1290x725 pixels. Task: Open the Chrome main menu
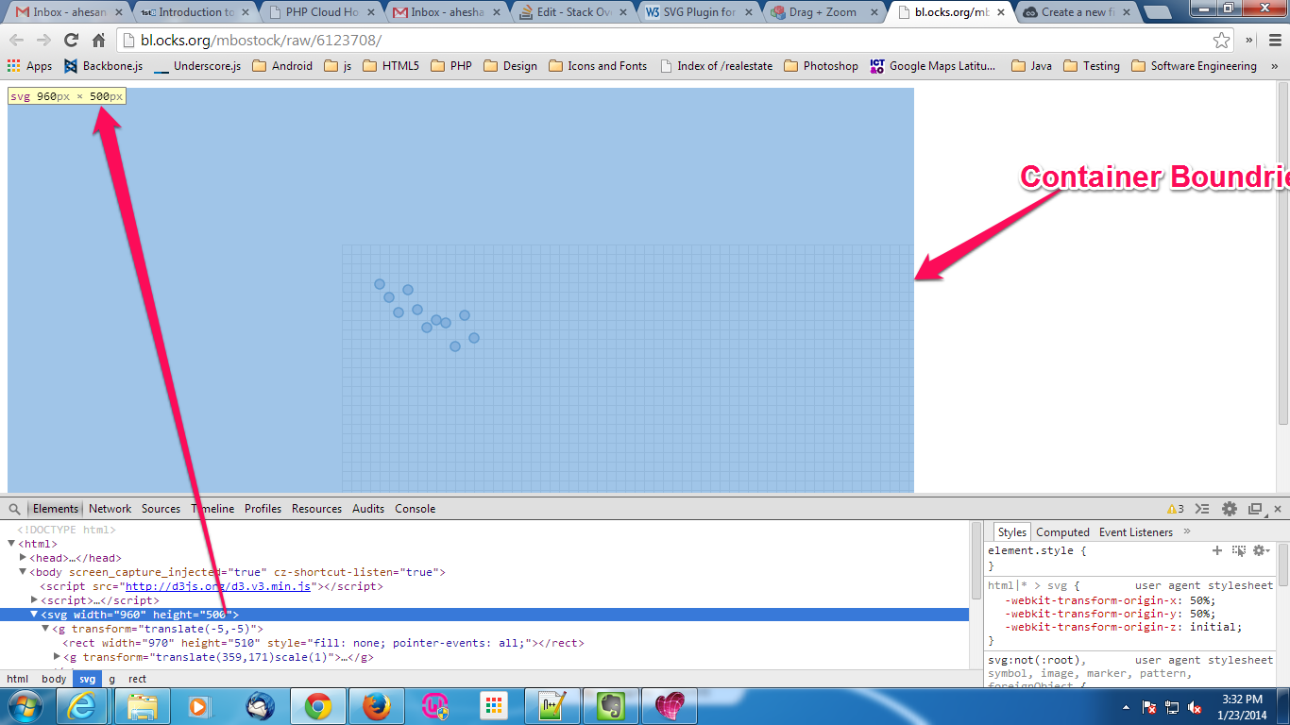[1274, 41]
